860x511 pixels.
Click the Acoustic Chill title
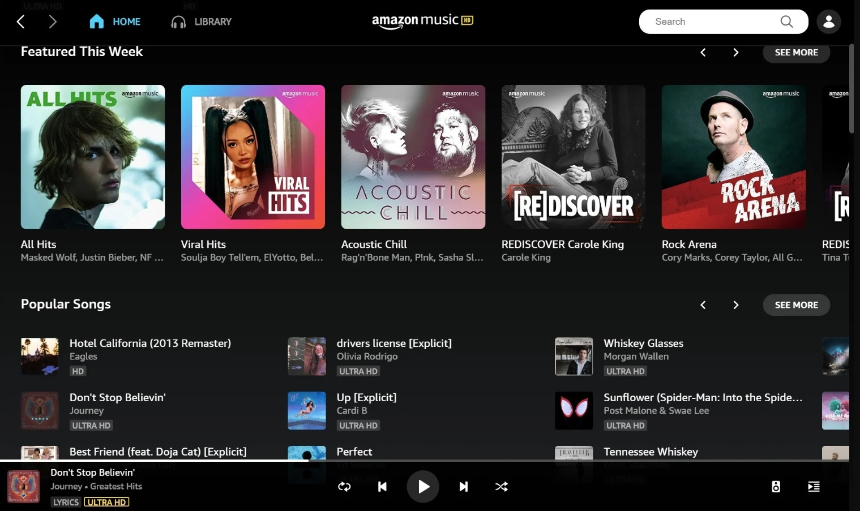(x=374, y=244)
